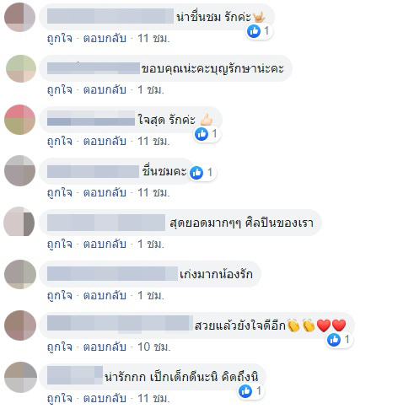Open like reaction count on น่าชื่นชม รักค่ะ comment

[259, 31]
